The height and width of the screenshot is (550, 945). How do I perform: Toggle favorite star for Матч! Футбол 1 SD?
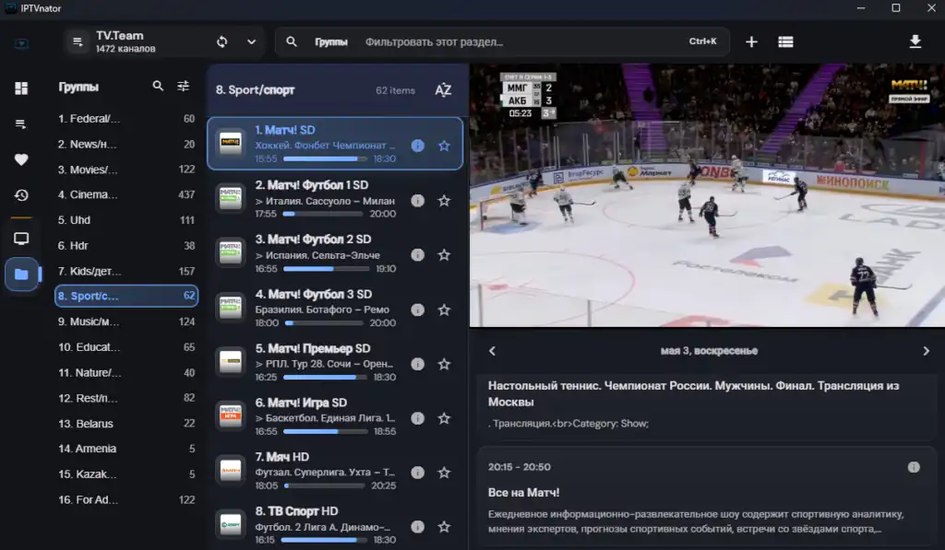coord(444,201)
